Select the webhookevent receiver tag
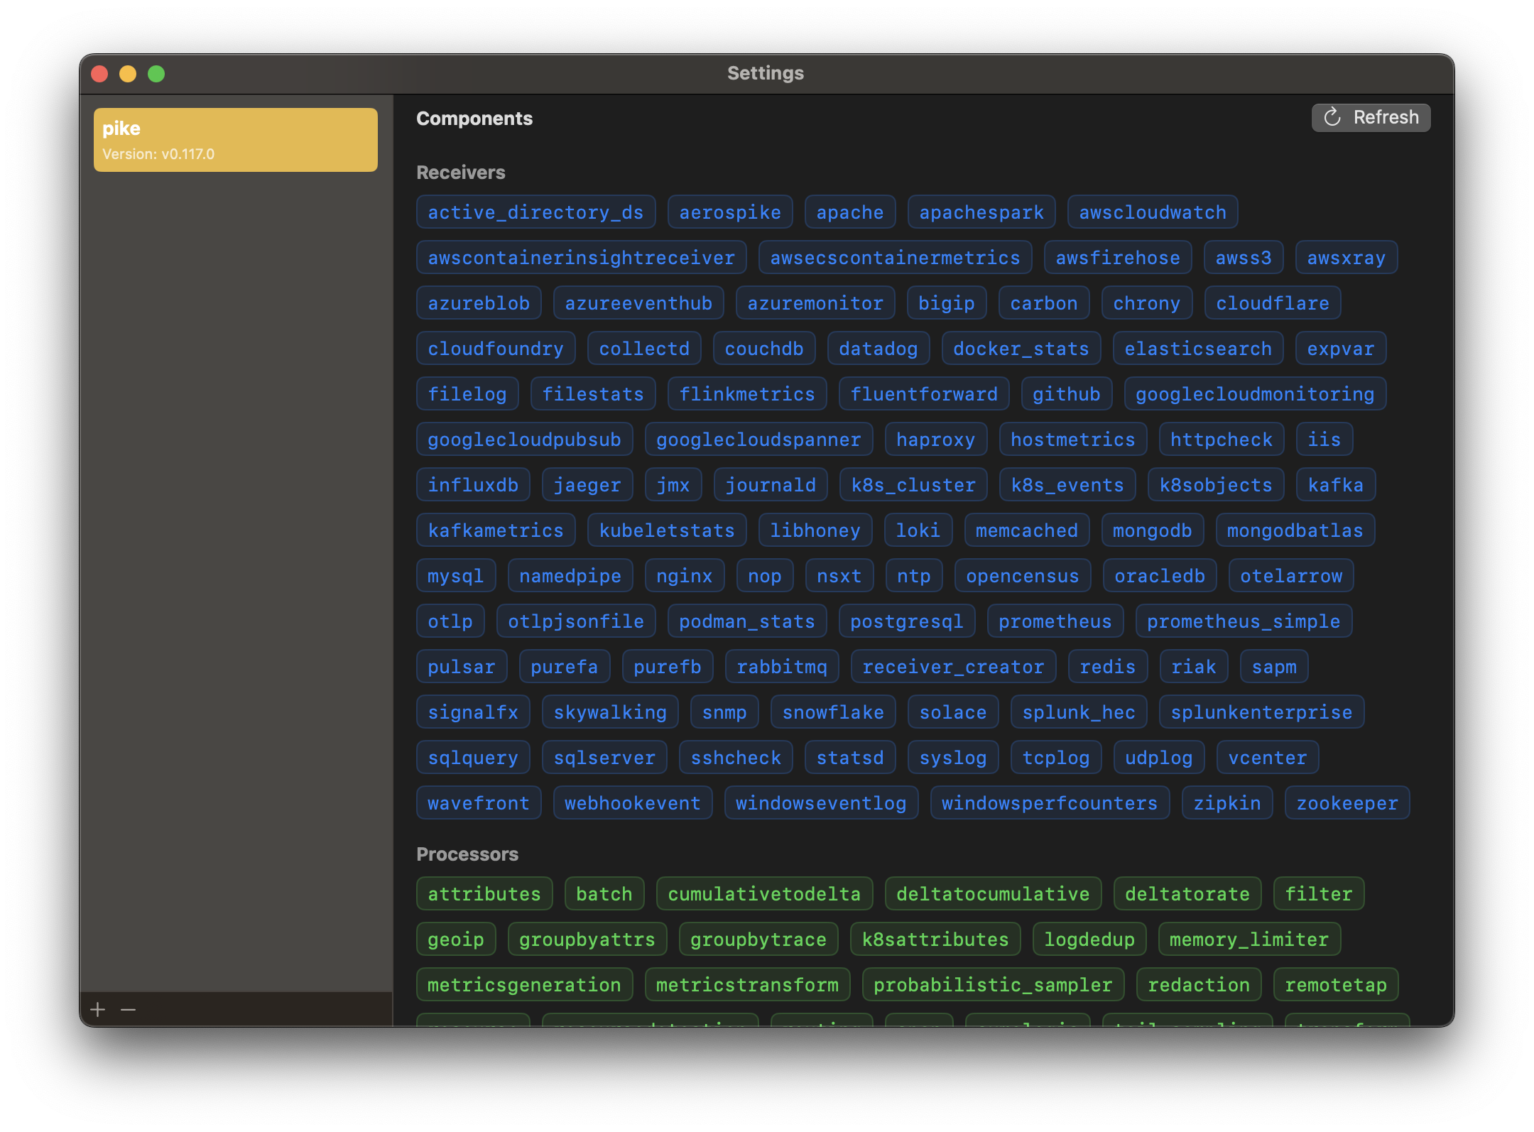This screenshot has width=1534, height=1132. [x=633, y=803]
